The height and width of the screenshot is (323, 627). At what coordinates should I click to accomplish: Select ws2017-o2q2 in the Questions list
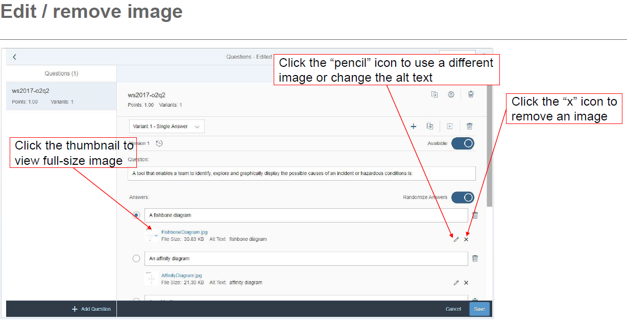pos(61,96)
